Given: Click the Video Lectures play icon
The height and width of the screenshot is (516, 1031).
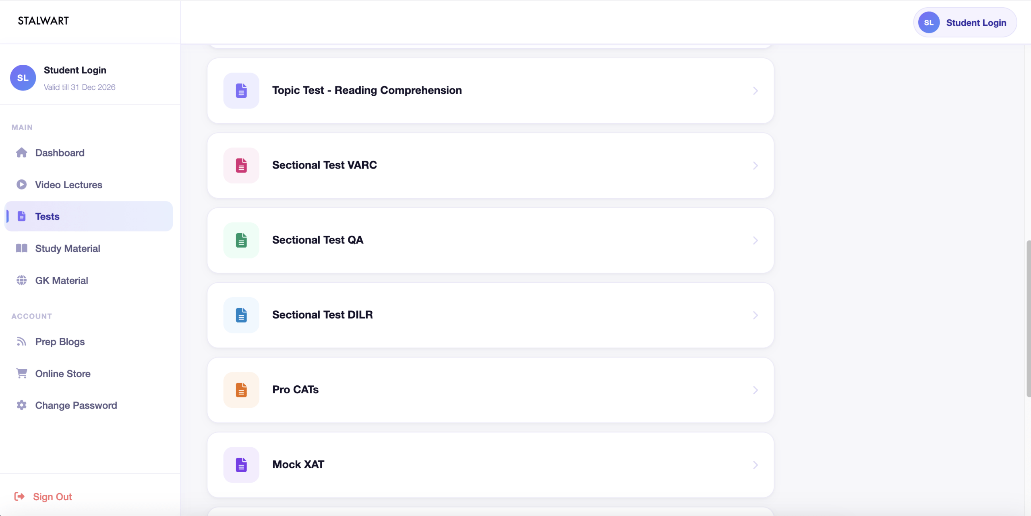Looking at the screenshot, I should coord(22,185).
